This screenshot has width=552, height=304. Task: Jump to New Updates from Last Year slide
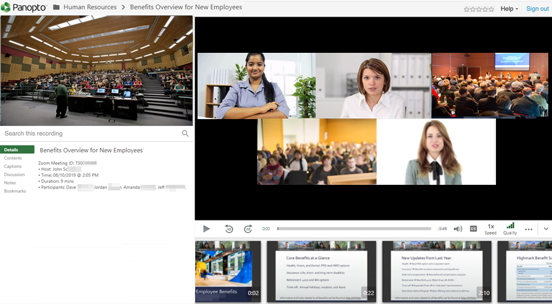click(x=437, y=271)
